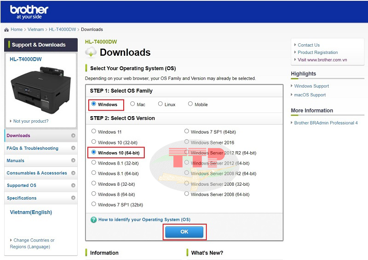Open the Product Registration link
Viewport: 368px width, 260px height.
pyautogui.click(x=318, y=53)
